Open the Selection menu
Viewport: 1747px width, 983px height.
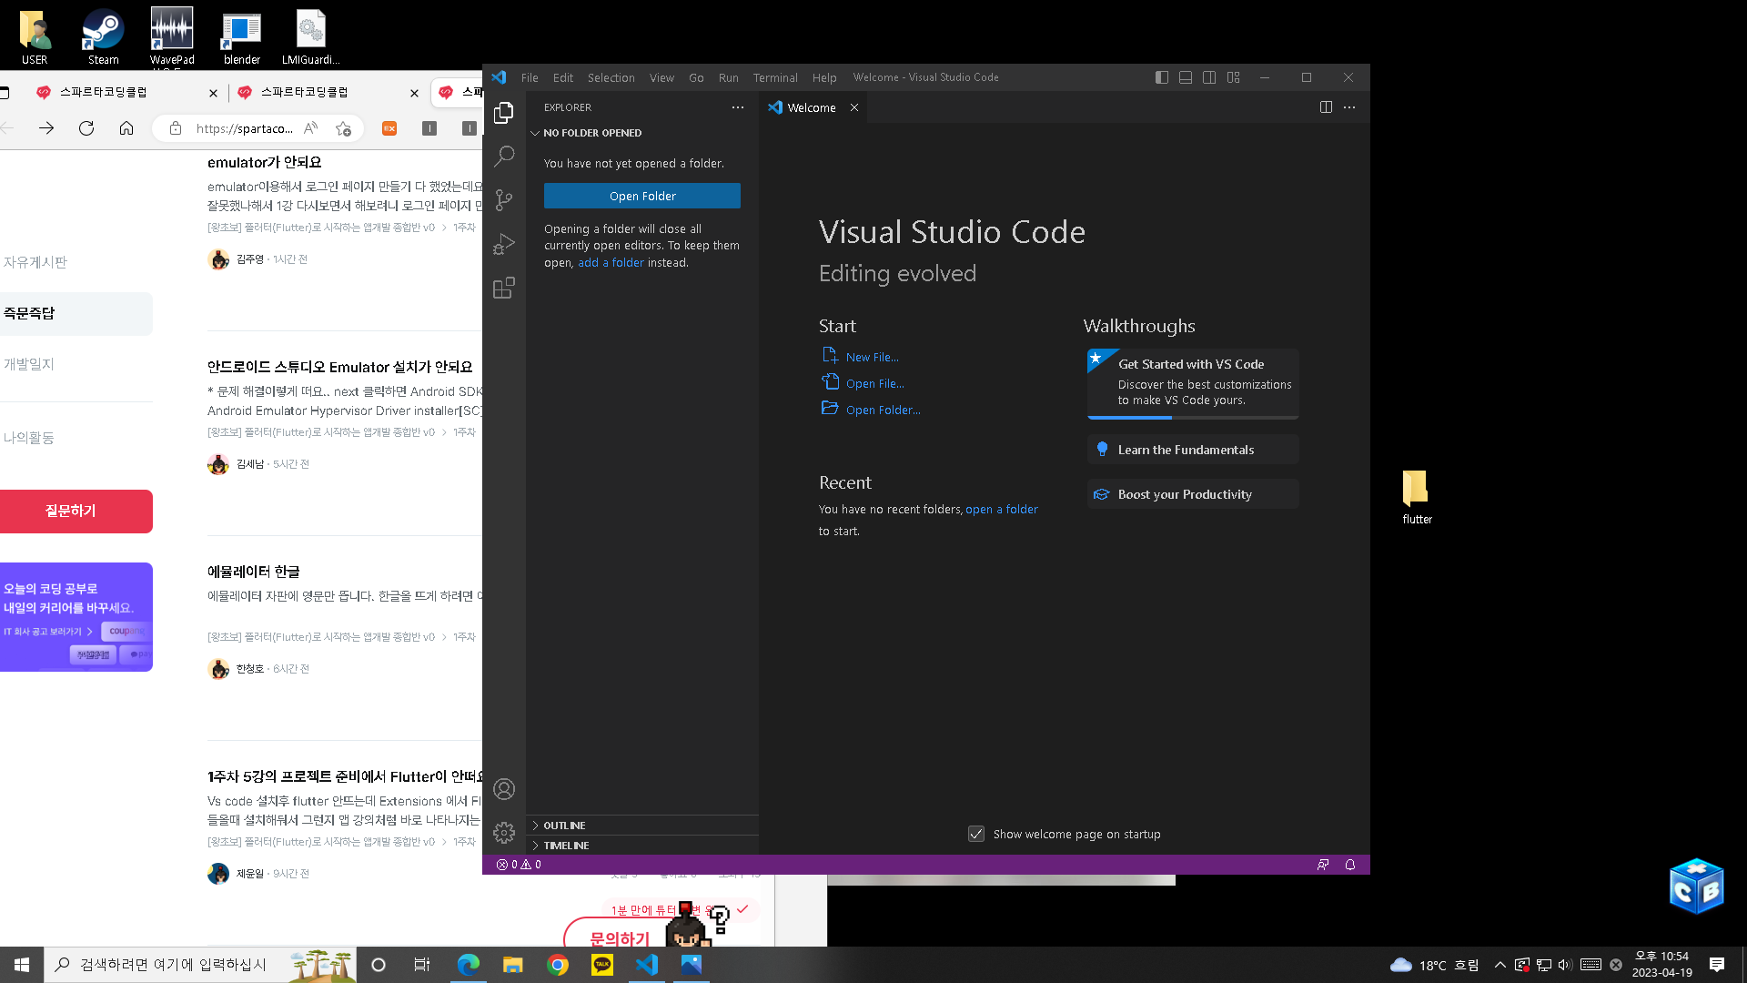pos(611,77)
